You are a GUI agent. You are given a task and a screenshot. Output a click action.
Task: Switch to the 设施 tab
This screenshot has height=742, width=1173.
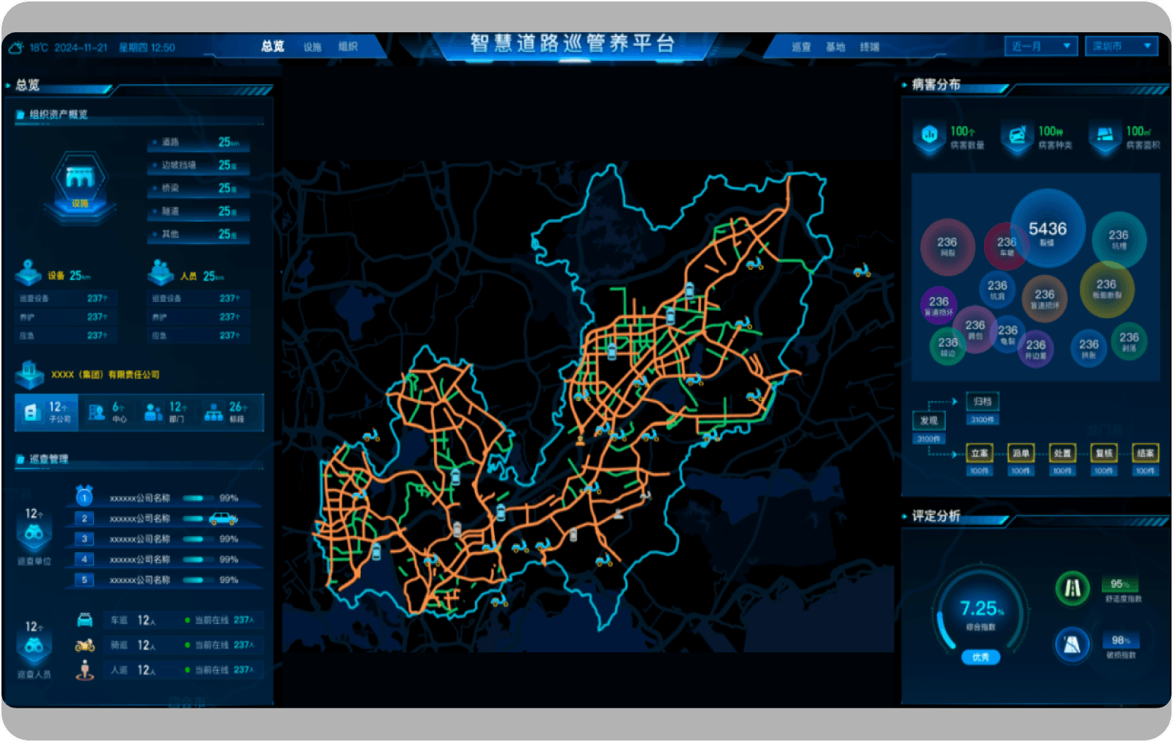312,47
